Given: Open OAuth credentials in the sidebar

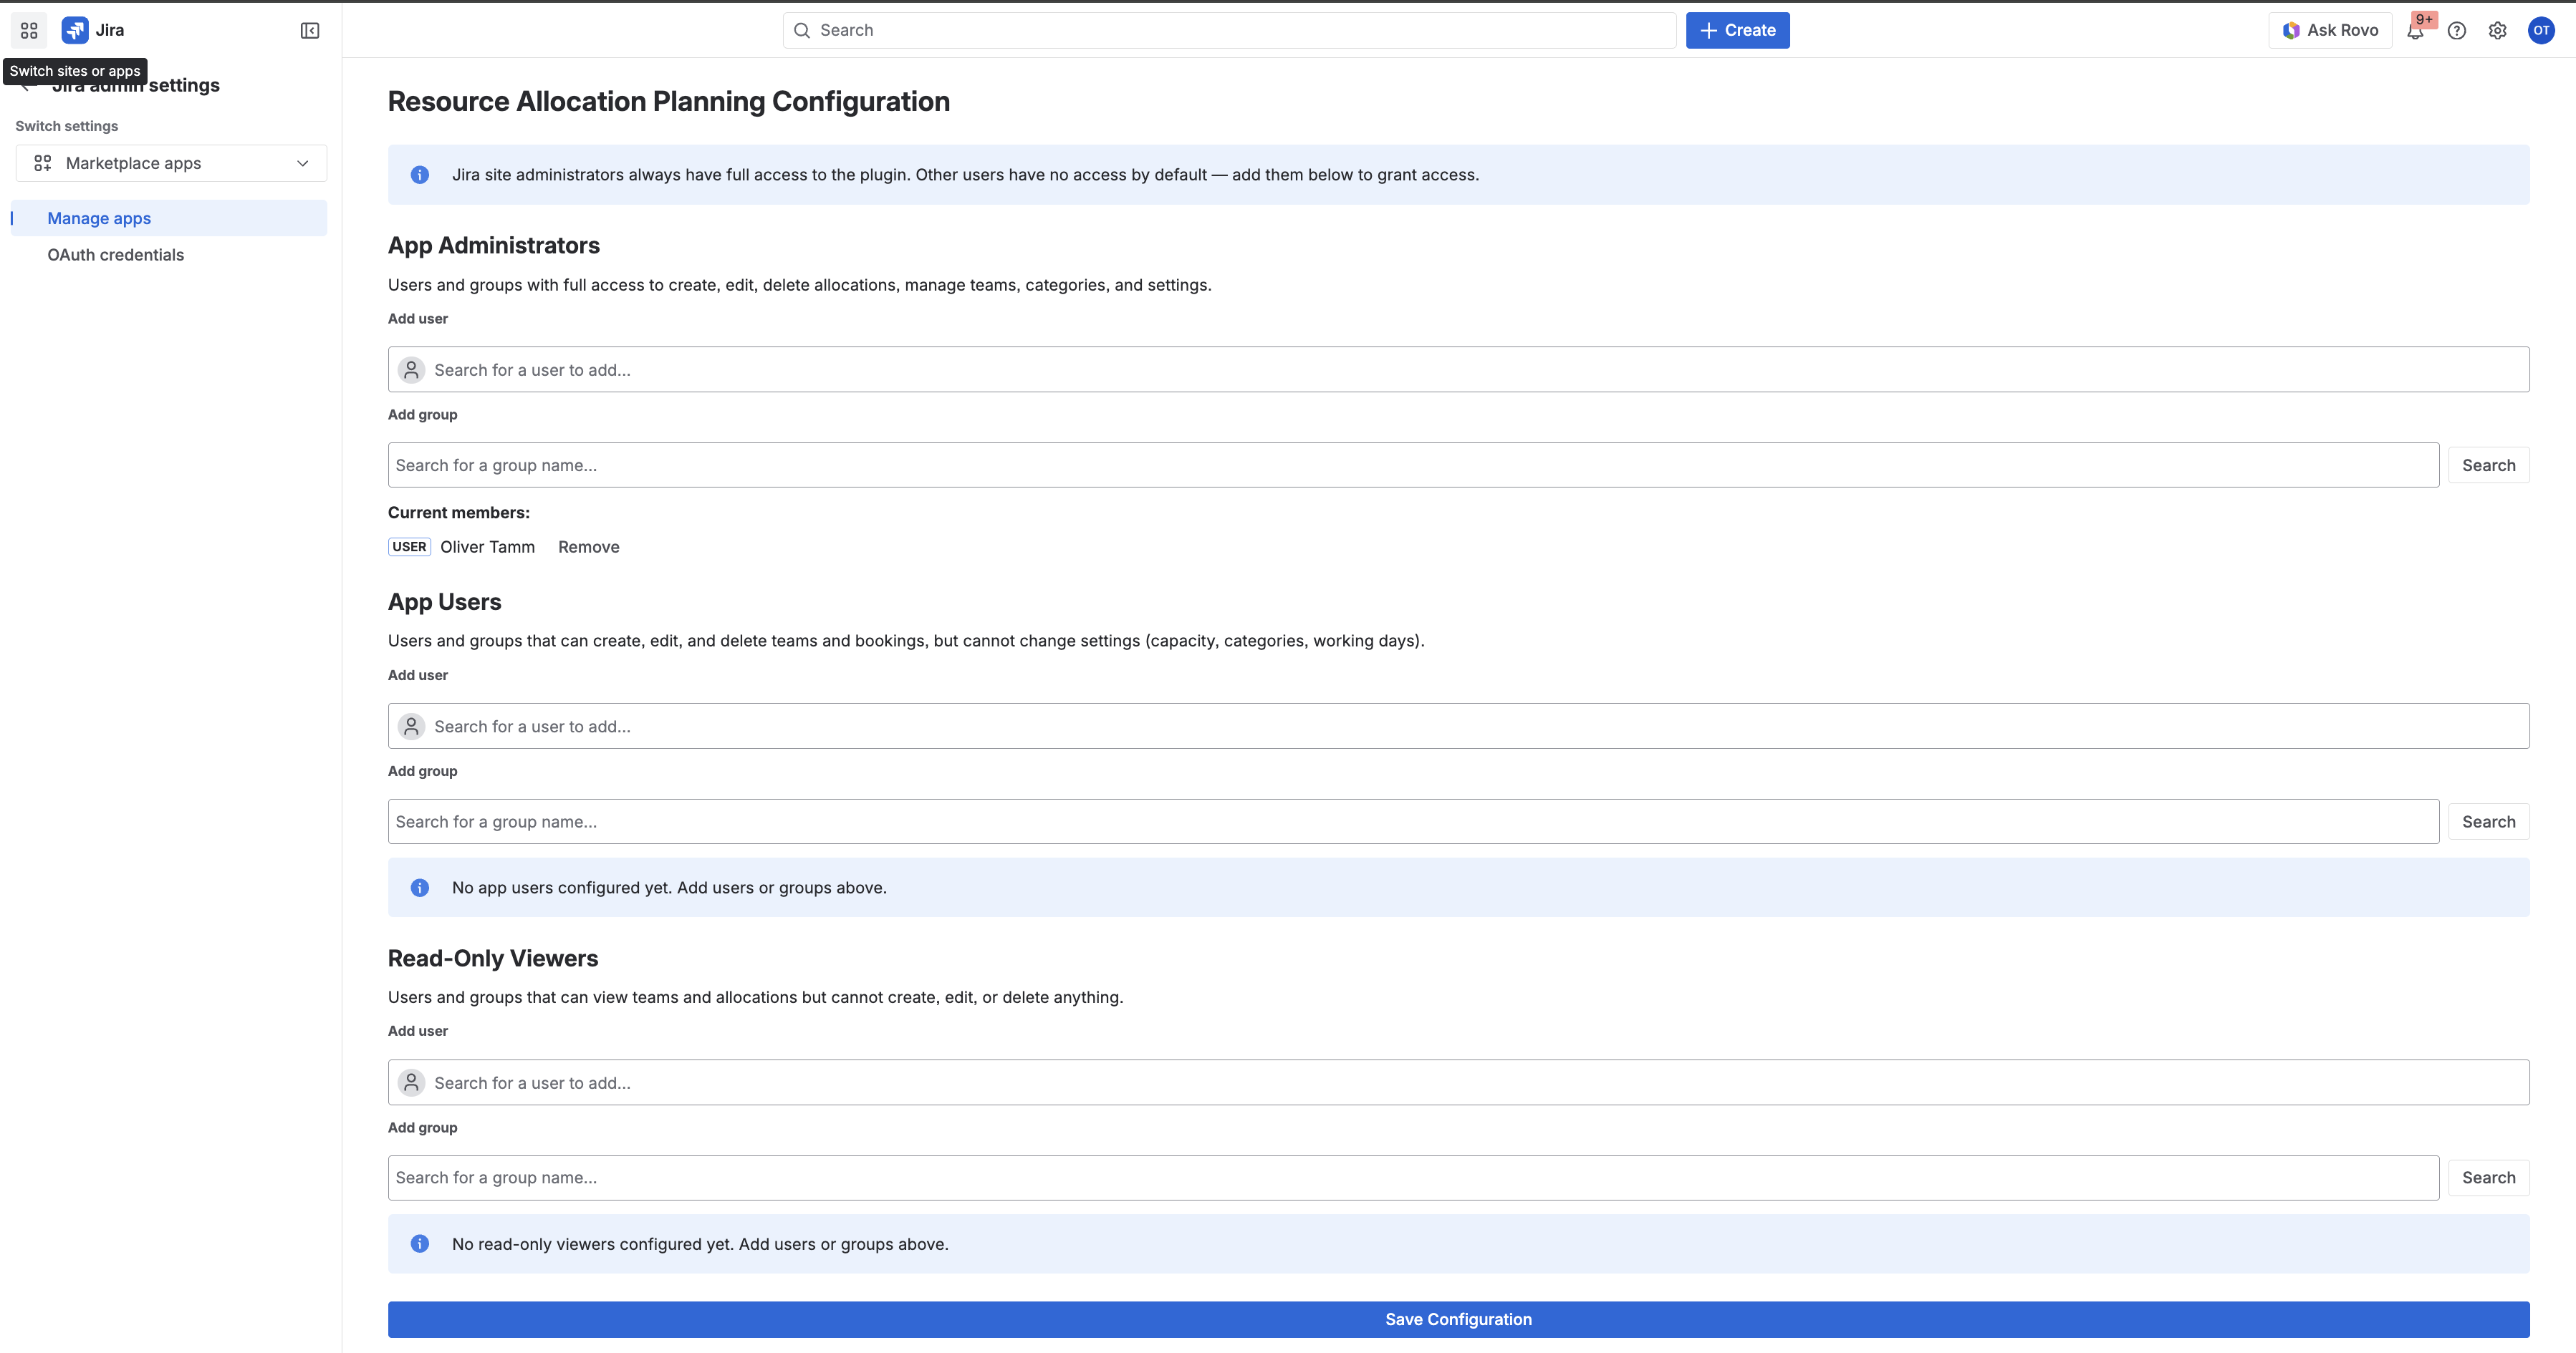Looking at the screenshot, I should 116,255.
